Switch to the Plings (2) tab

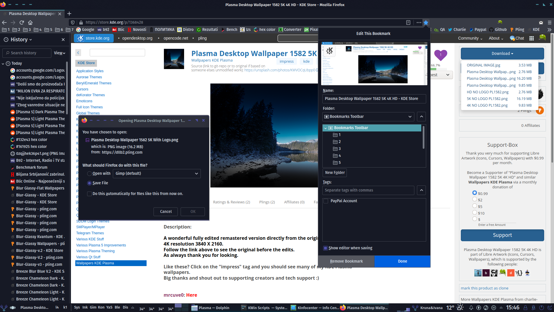(x=267, y=202)
